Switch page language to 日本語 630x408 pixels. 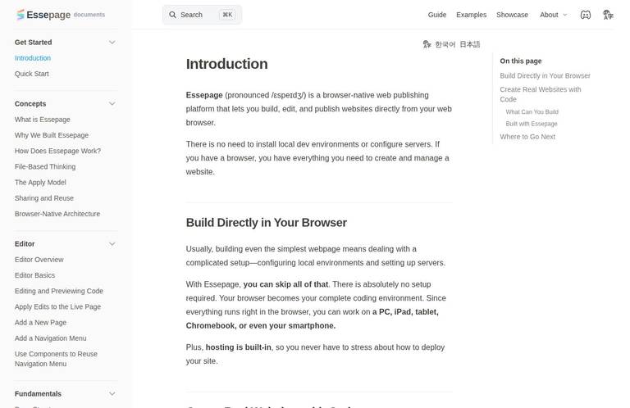470,44
